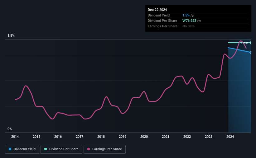Click the ₩76.923 dividend per share value
This screenshot has width=256, height=158.
pyautogui.click(x=189, y=21)
